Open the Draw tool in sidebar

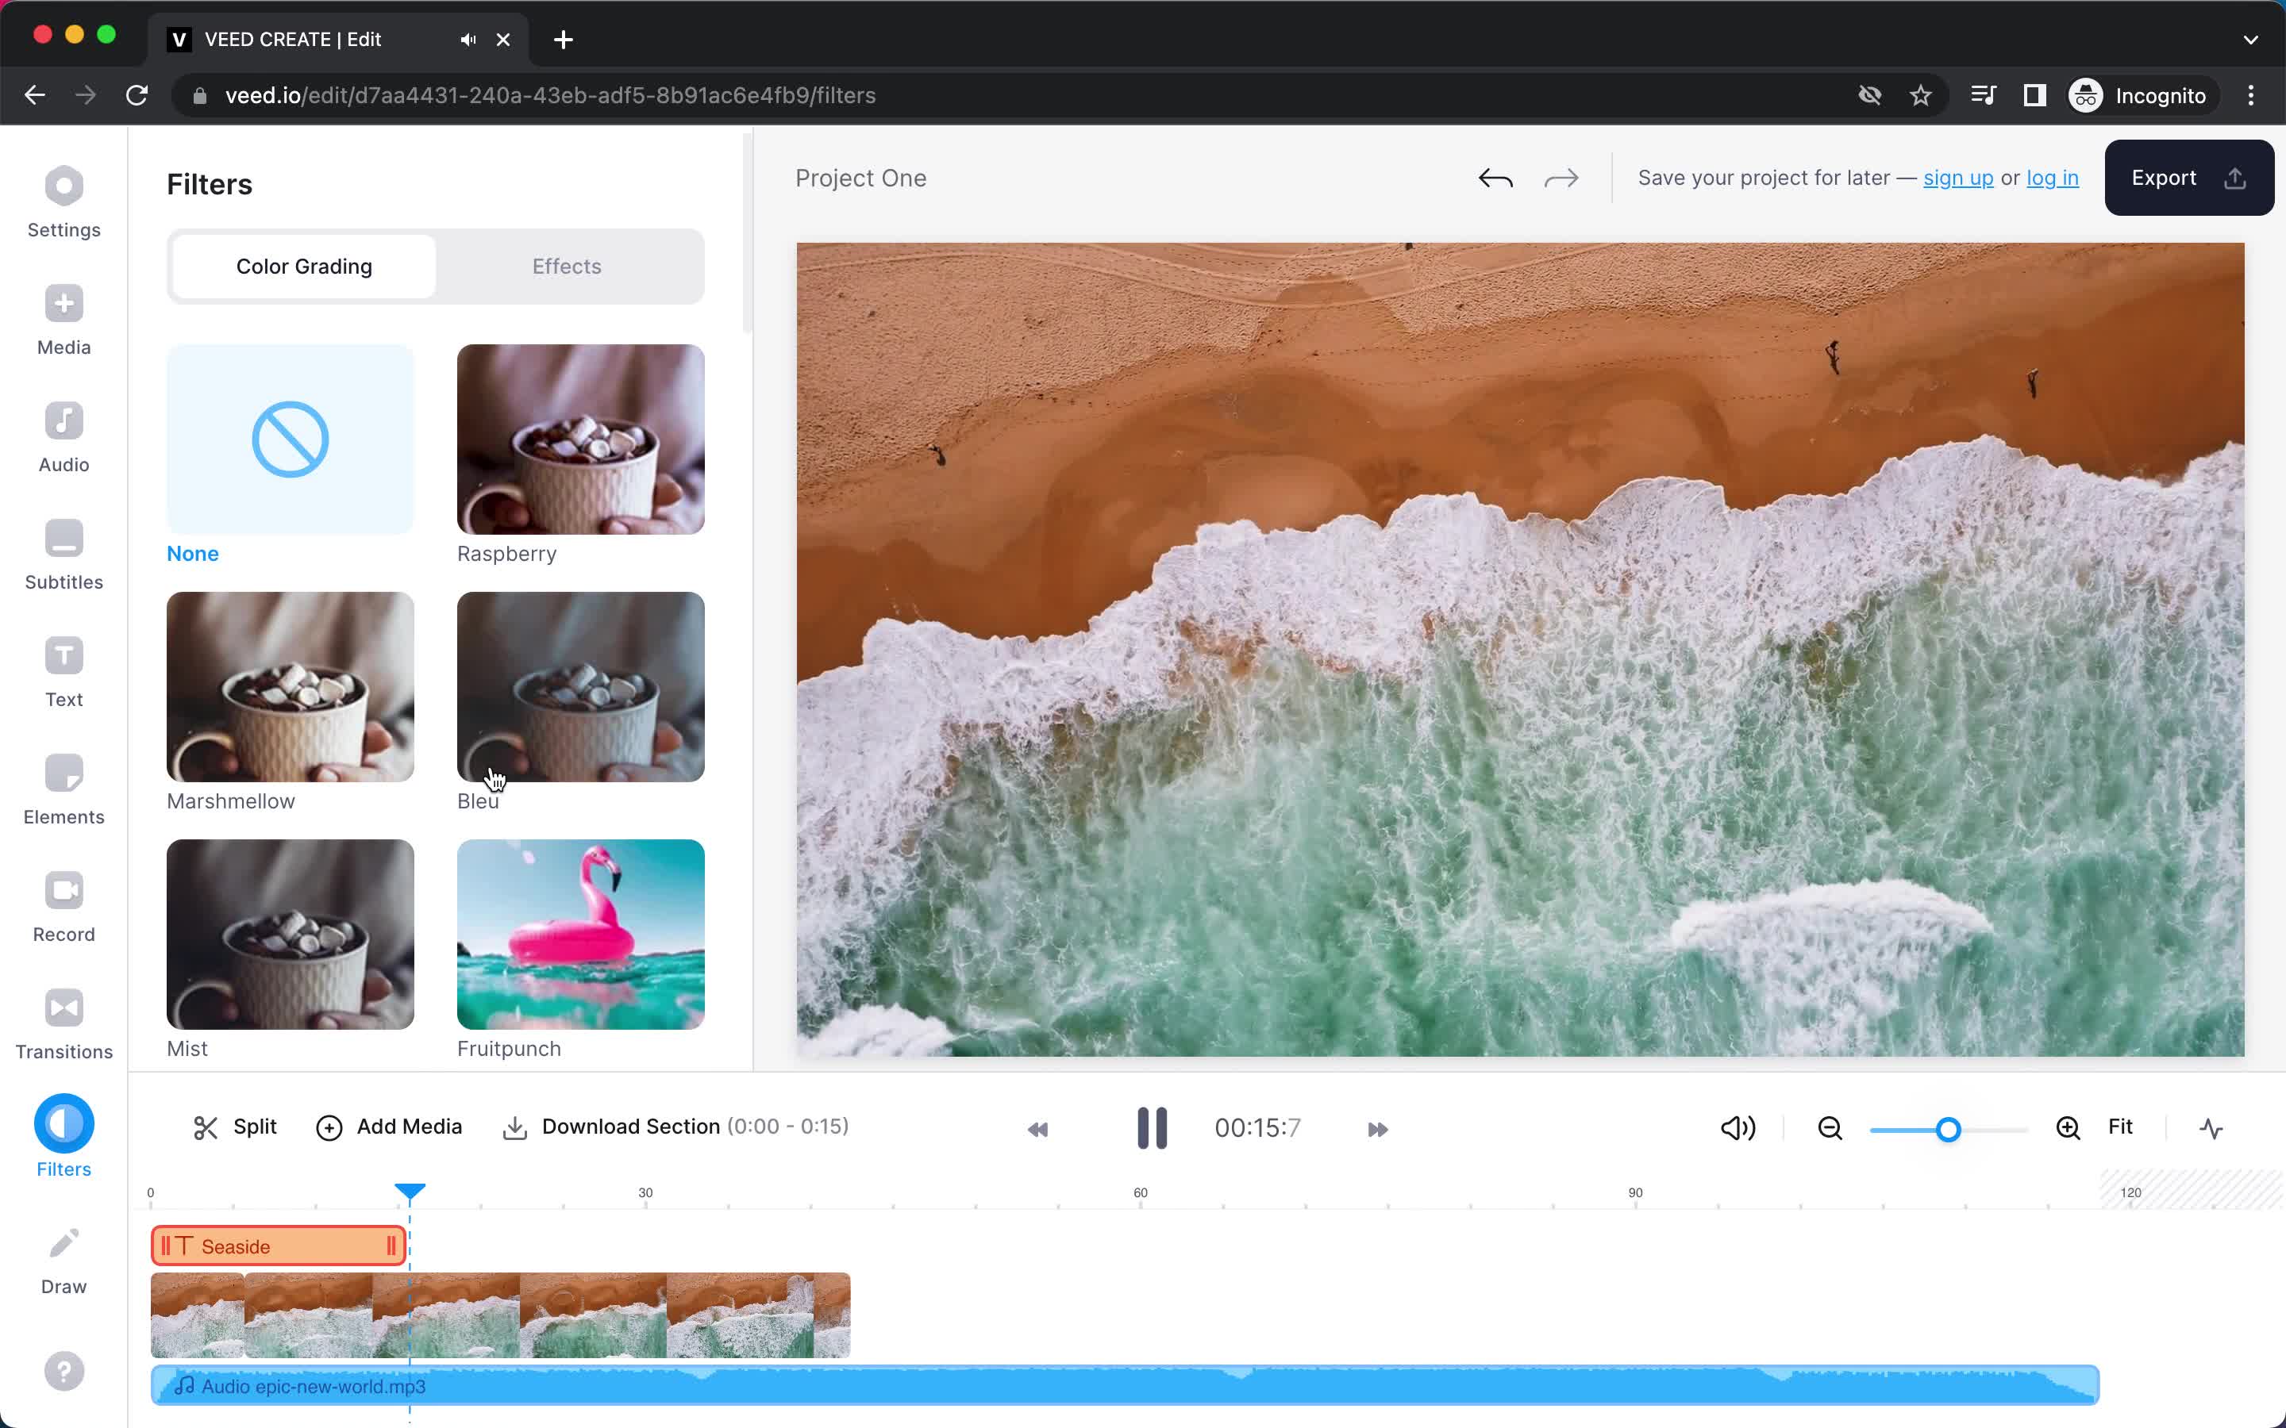(63, 1260)
